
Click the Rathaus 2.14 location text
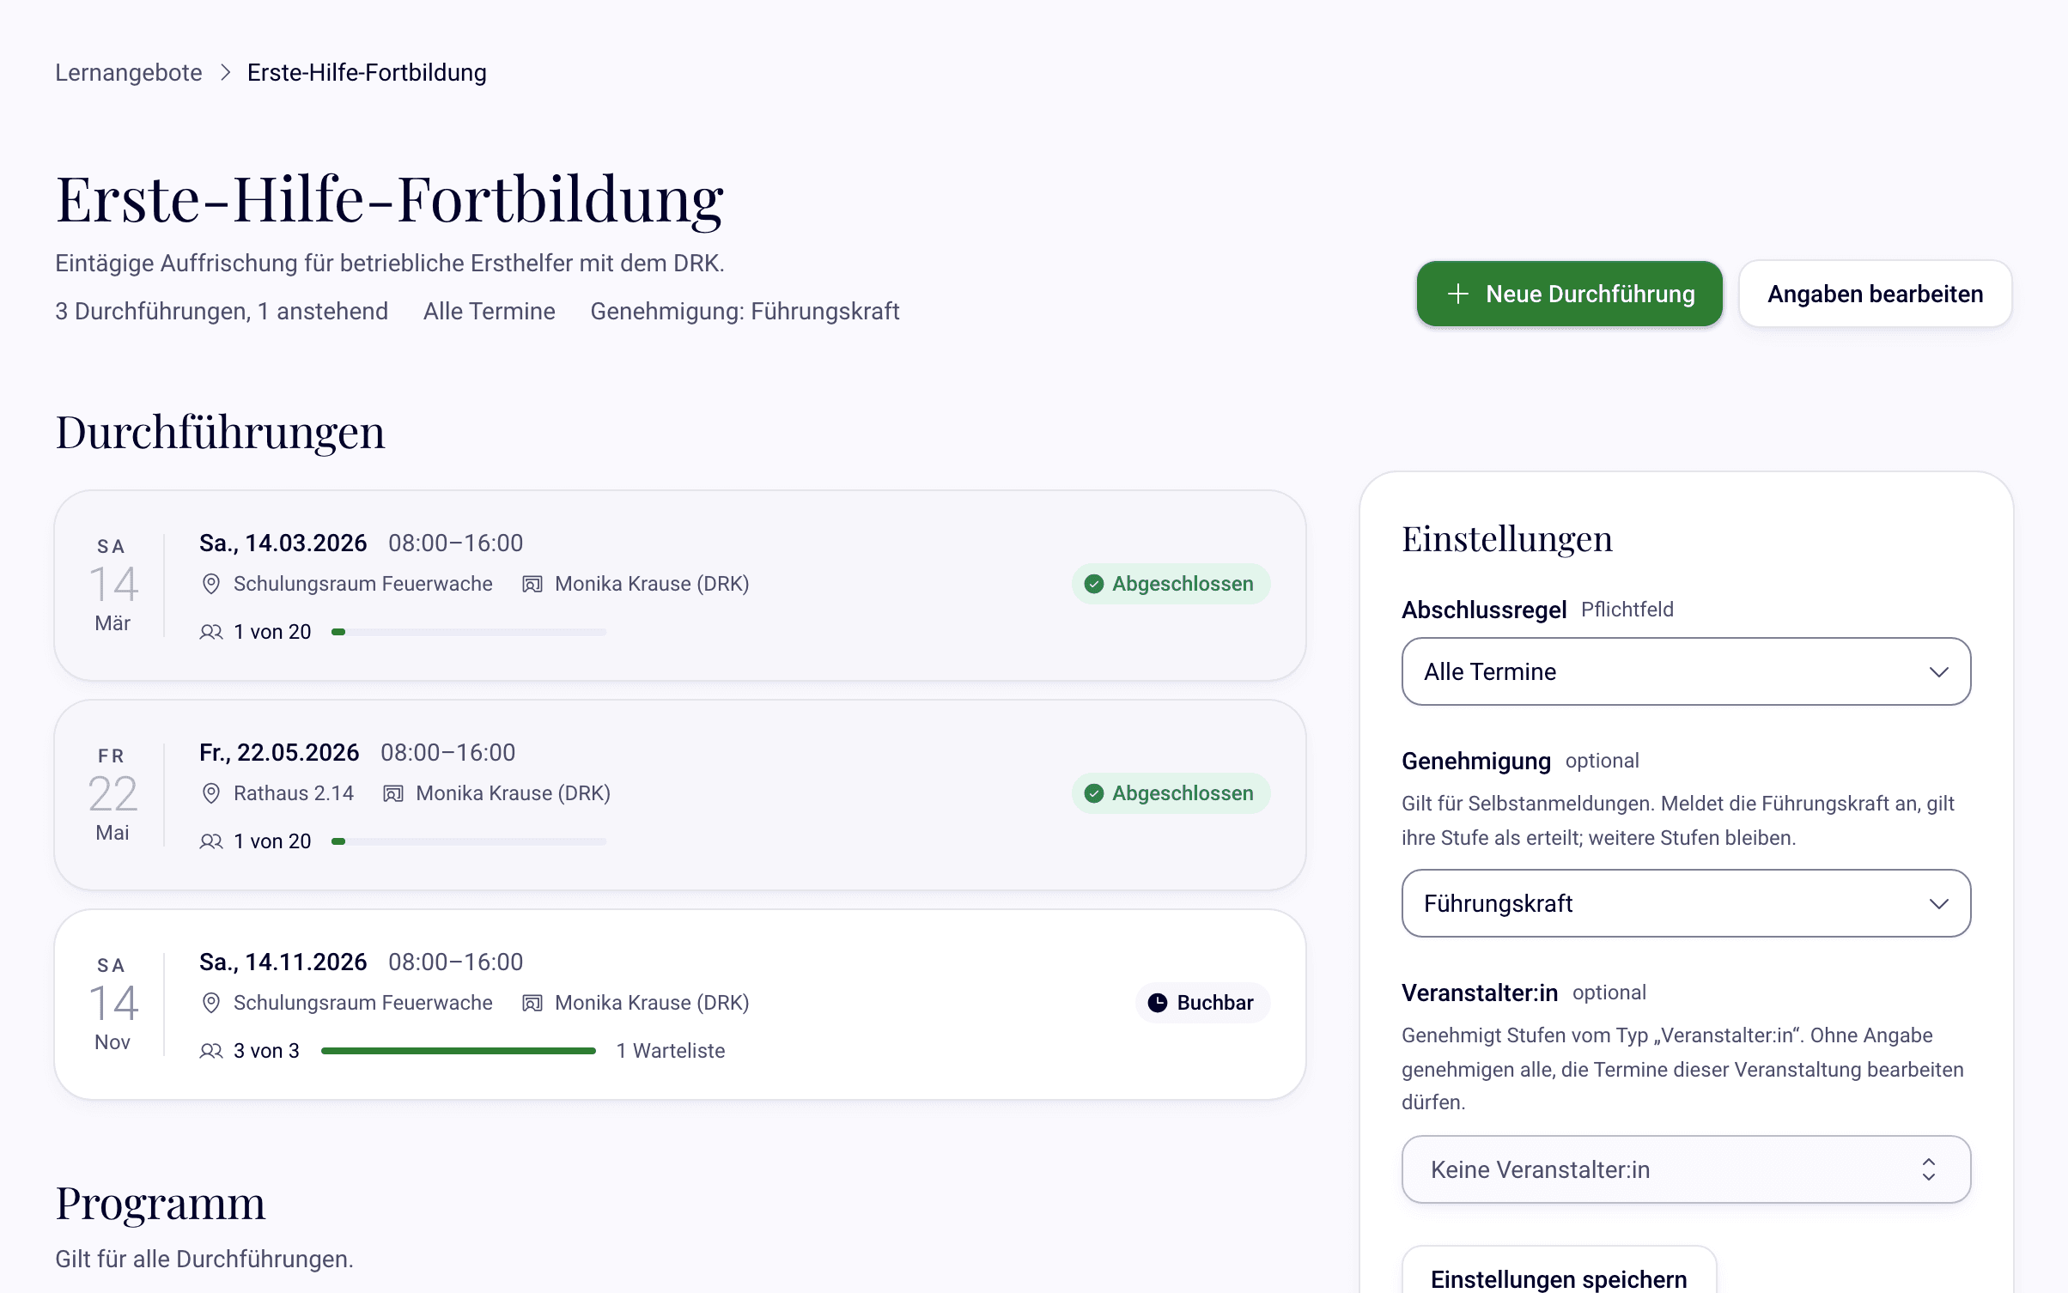[294, 793]
